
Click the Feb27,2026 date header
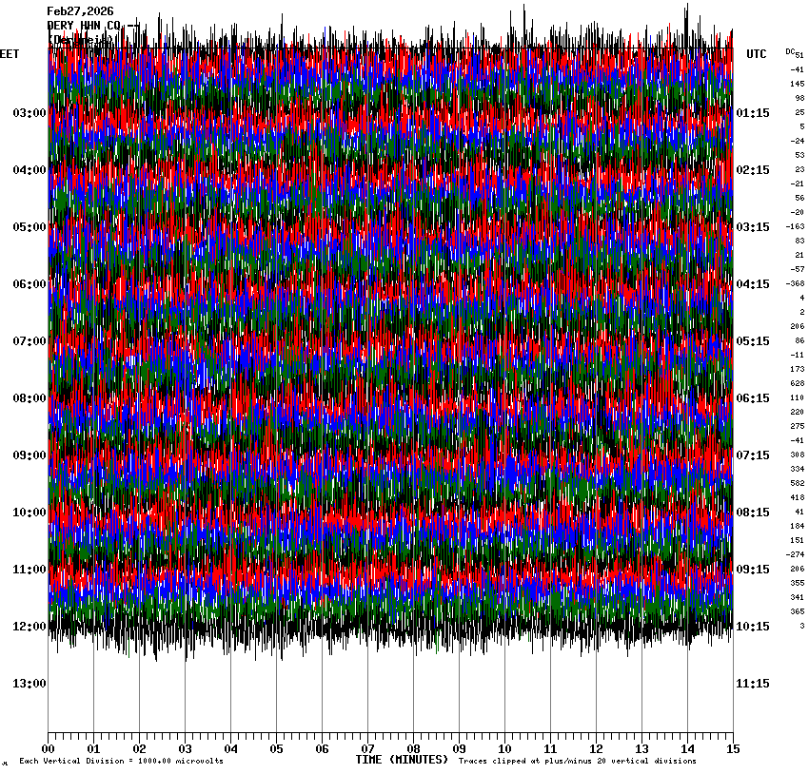click(x=80, y=11)
